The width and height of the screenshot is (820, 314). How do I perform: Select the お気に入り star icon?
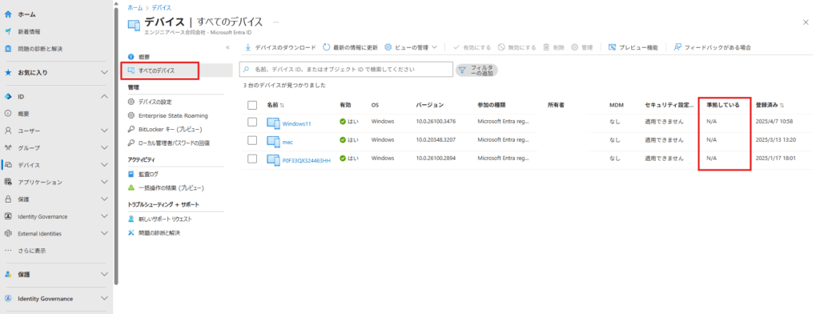(x=8, y=72)
